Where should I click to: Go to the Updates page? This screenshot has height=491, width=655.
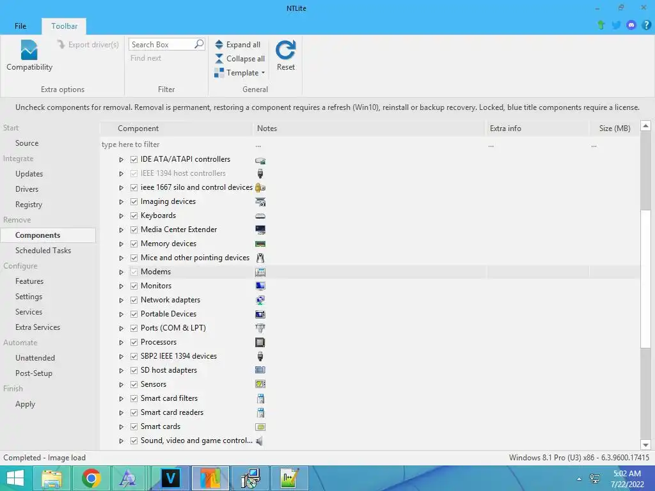pyautogui.click(x=29, y=174)
